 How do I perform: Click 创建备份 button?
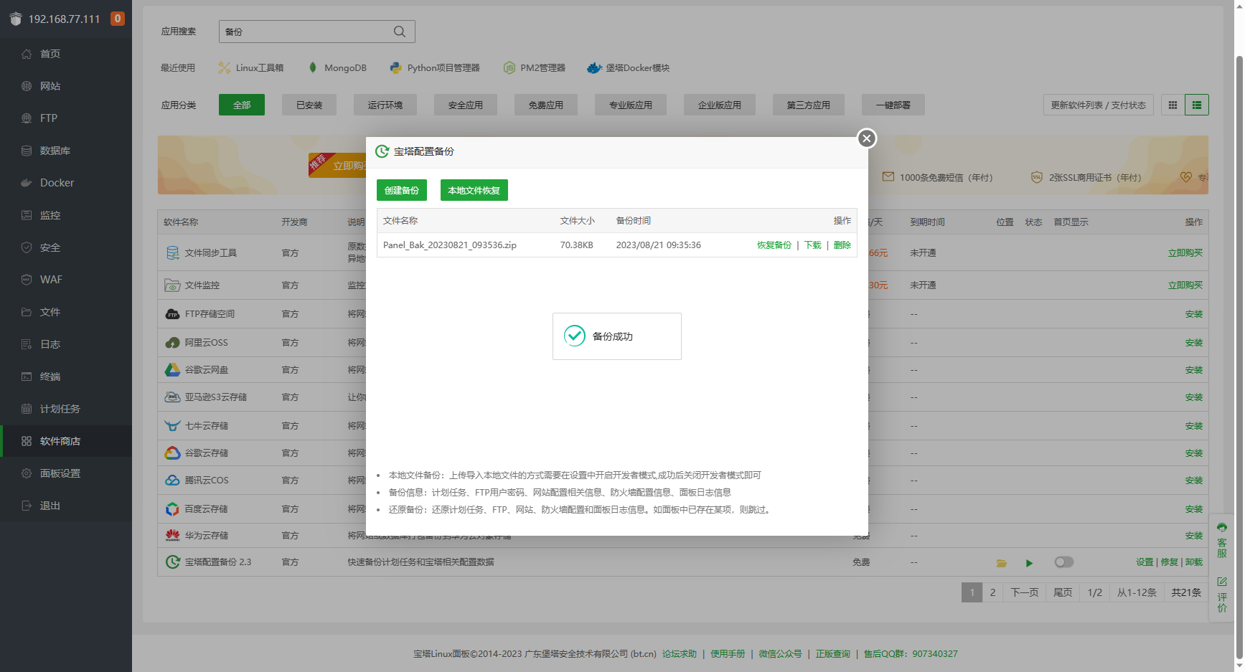(402, 190)
